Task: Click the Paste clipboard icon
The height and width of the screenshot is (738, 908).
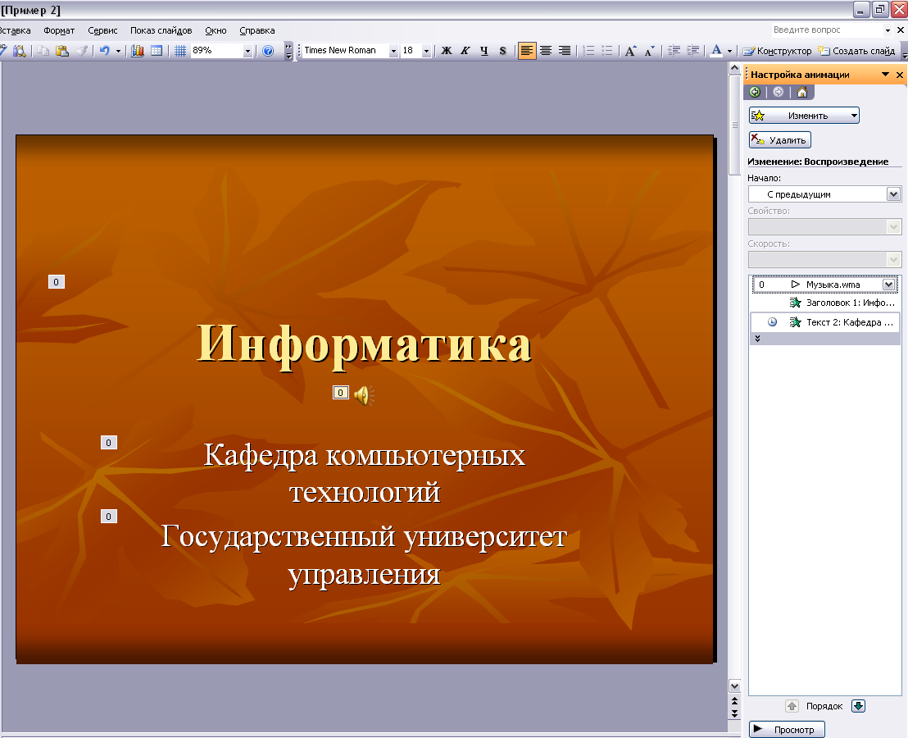Action: (62, 51)
